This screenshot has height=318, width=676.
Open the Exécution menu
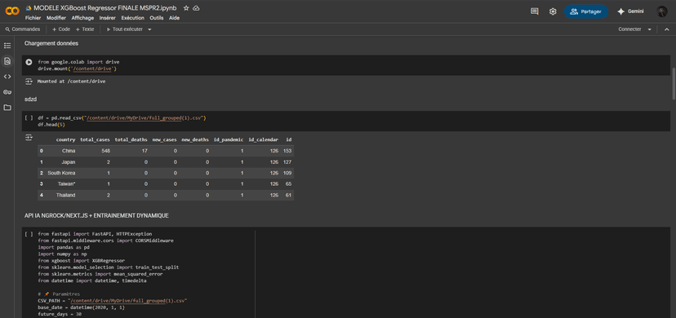pyautogui.click(x=133, y=18)
